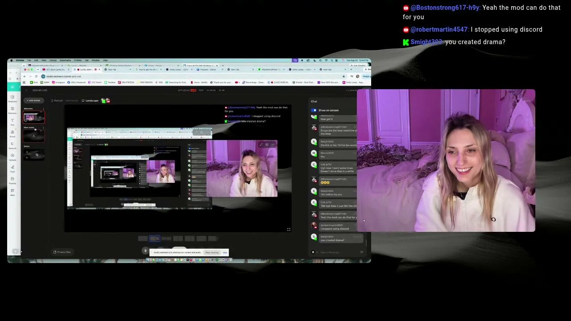Bookmark page with the star icon

[343, 76]
